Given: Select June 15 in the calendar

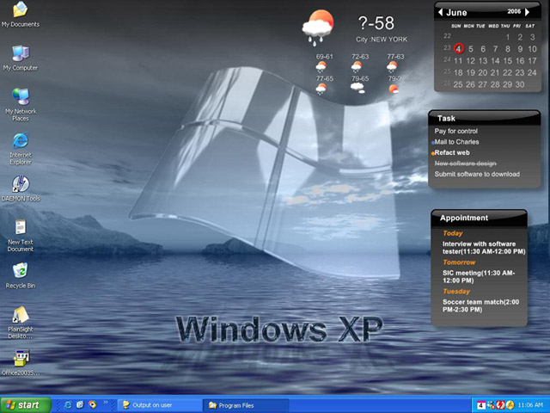Looking at the screenshot, I should (x=508, y=61).
